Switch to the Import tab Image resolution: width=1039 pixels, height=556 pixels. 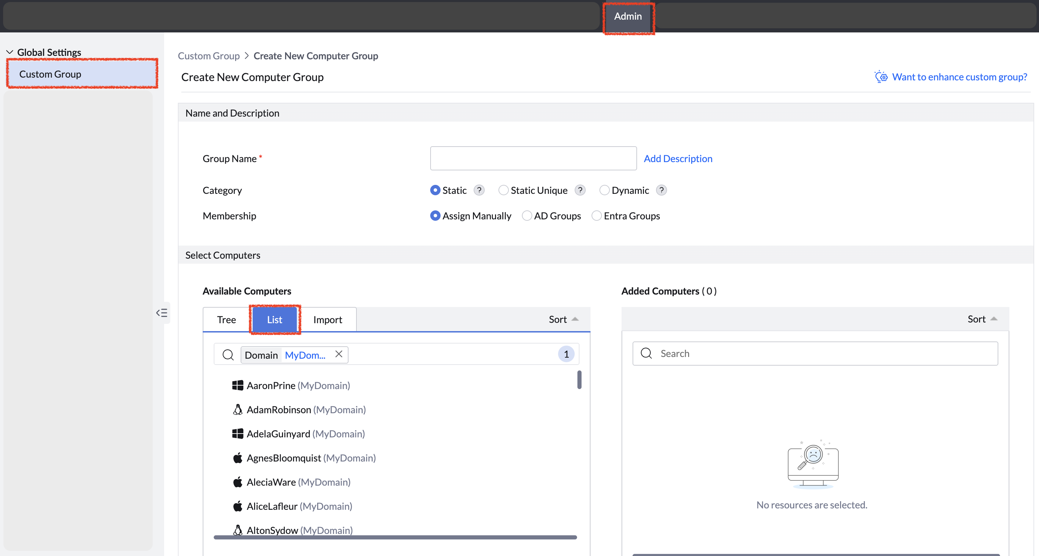coord(327,319)
